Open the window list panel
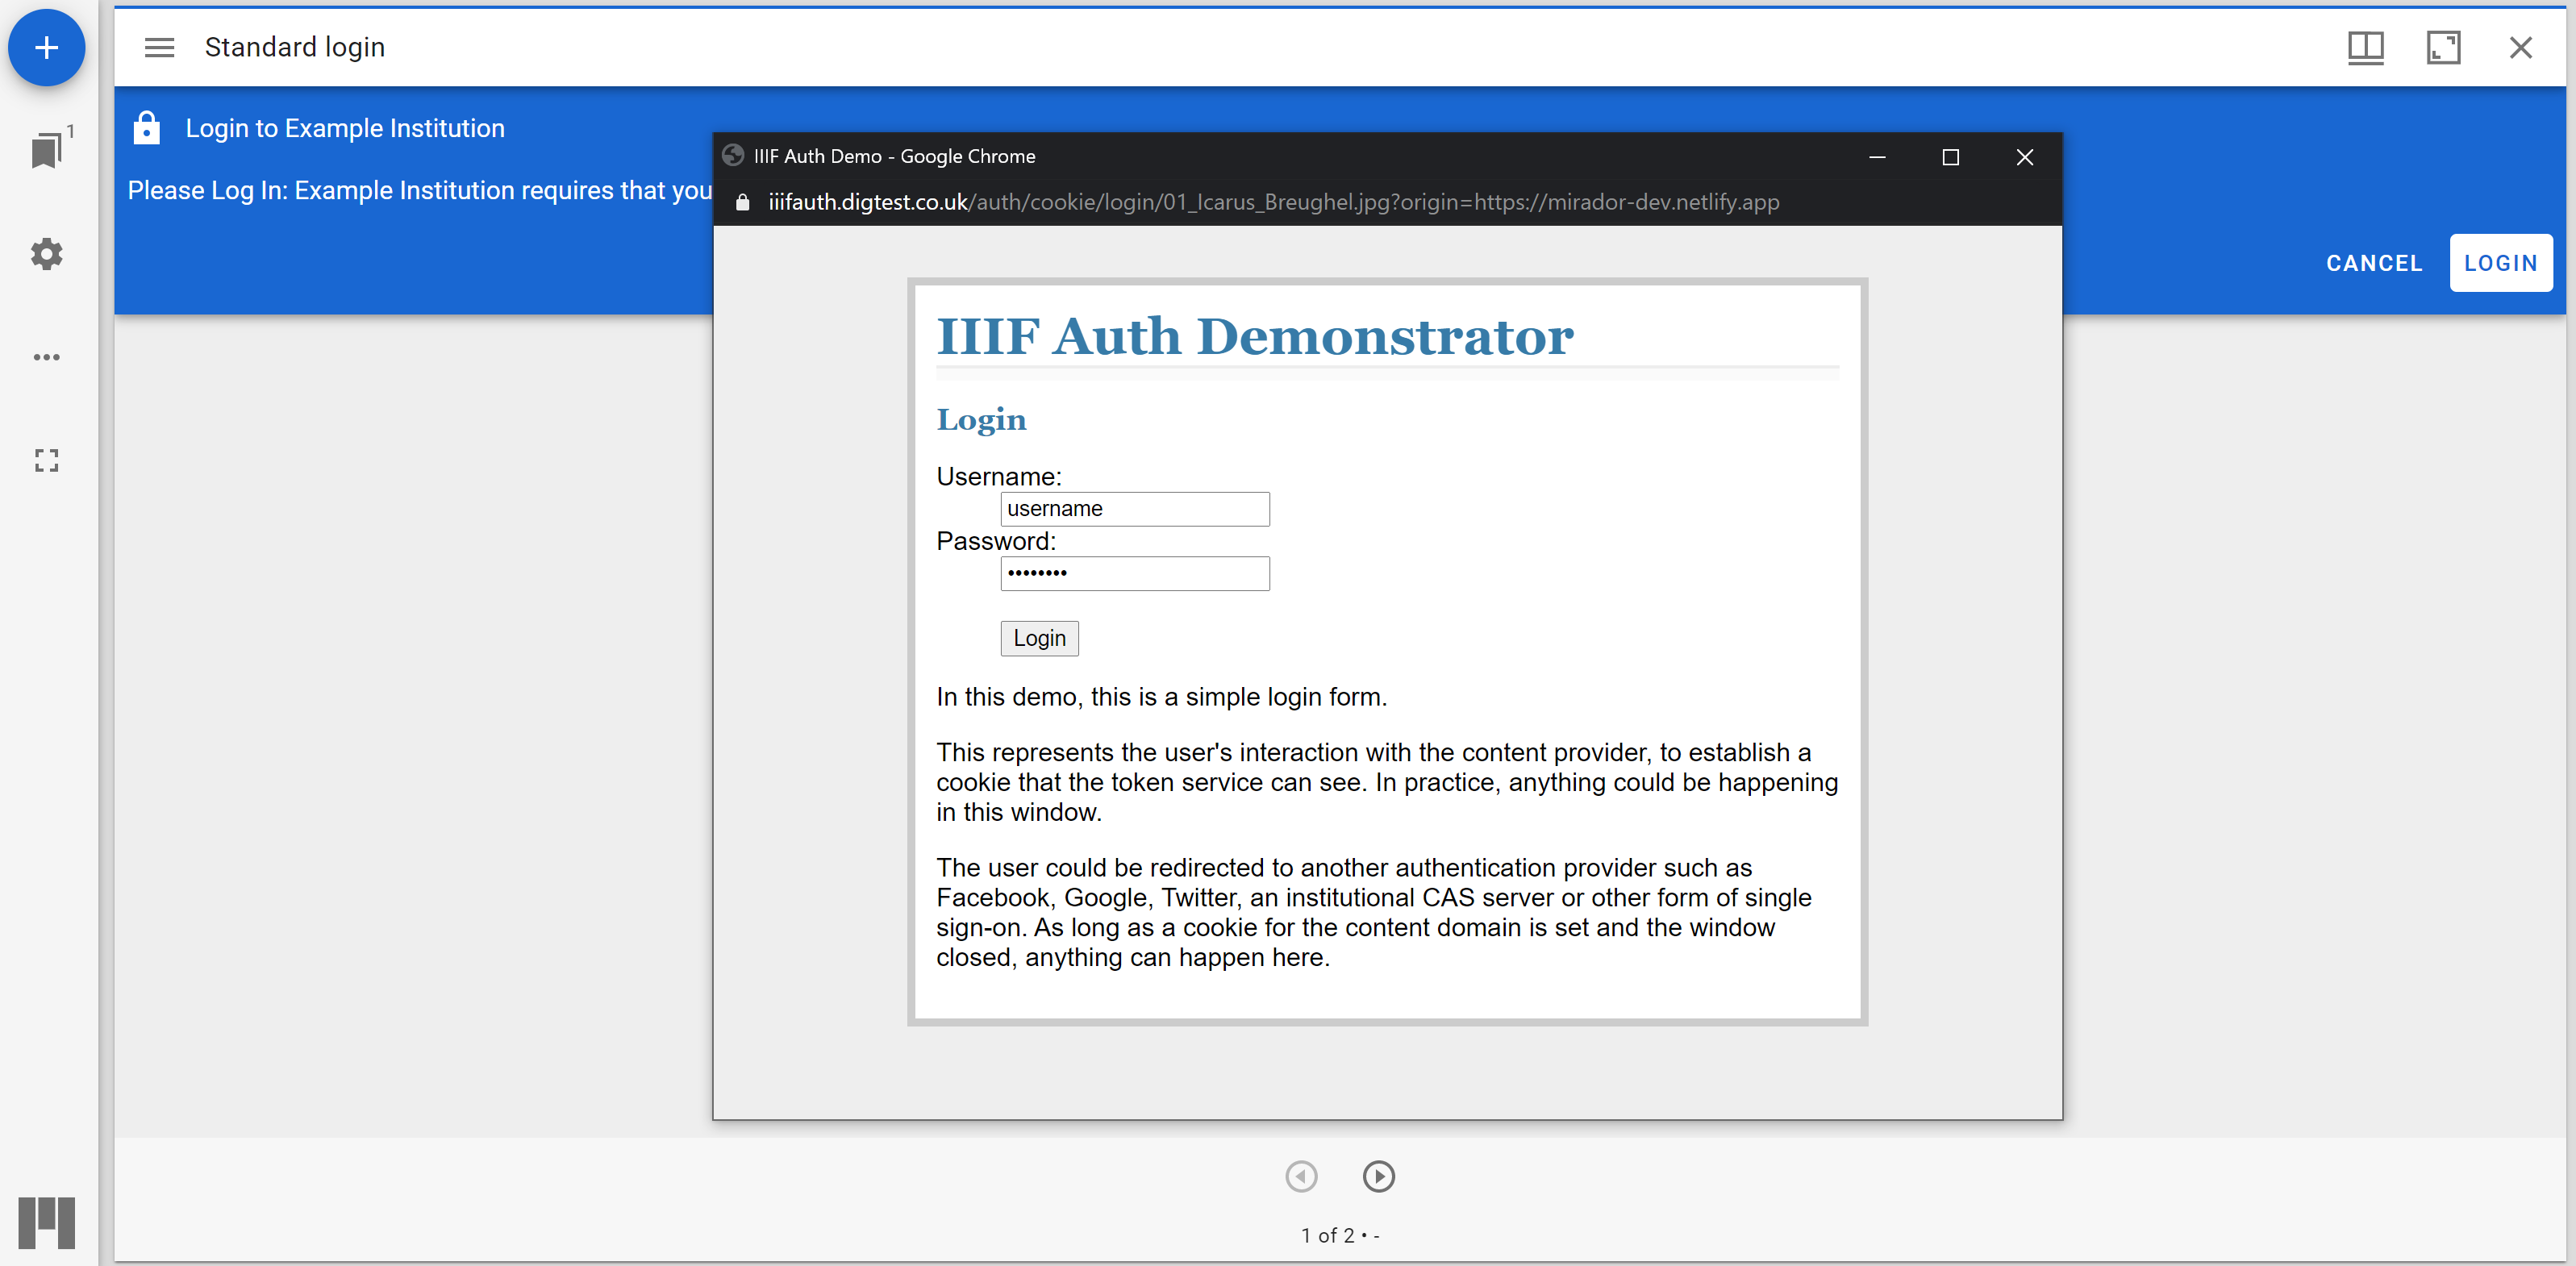This screenshot has width=2576, height=1266. (x=47, y=149)
